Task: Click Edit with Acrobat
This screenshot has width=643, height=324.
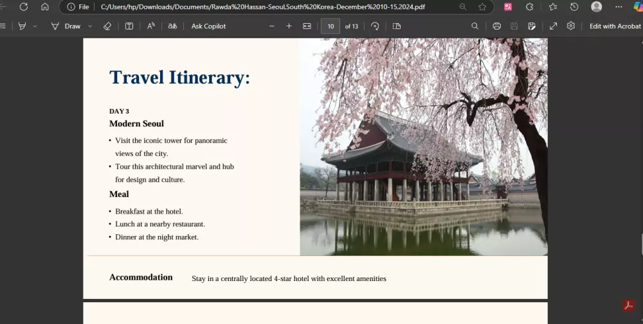Action: point(615,26)
